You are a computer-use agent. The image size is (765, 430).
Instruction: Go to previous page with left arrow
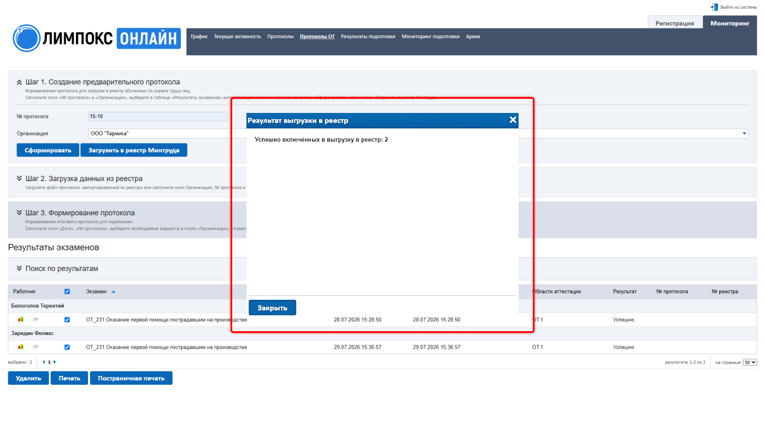coord(44,362)
